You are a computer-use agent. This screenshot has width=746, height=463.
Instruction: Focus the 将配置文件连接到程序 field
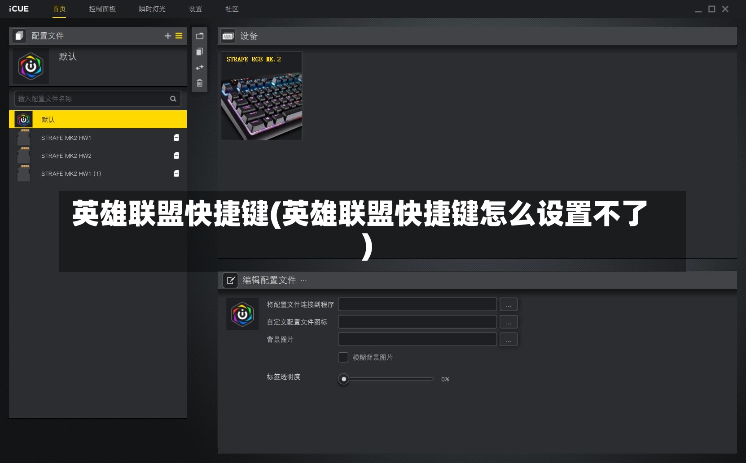pyautogui.click(x=417, y=304)
